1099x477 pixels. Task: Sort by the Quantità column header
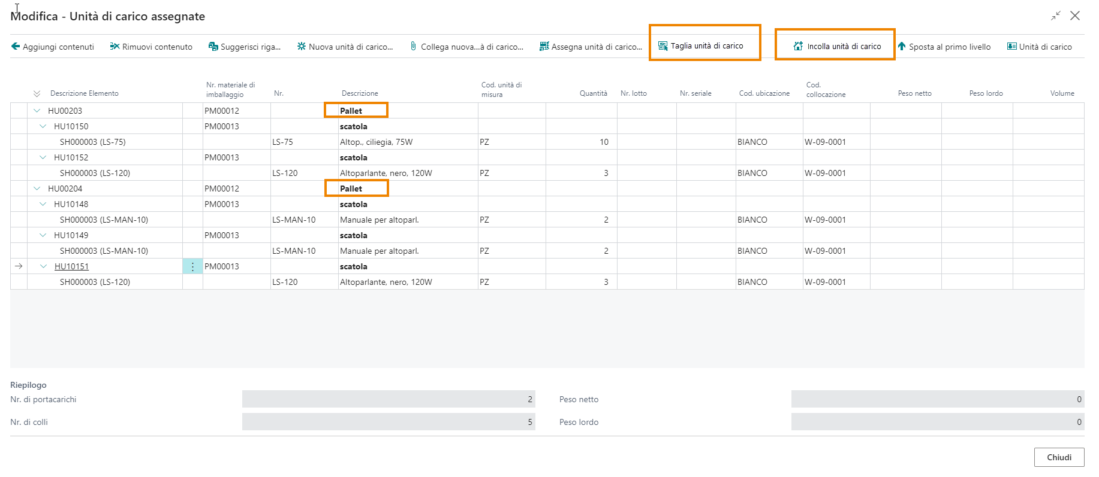click(x=593, y=93)
